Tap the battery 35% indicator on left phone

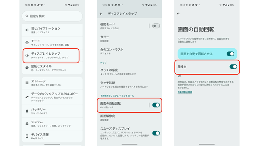pos(76,5)
